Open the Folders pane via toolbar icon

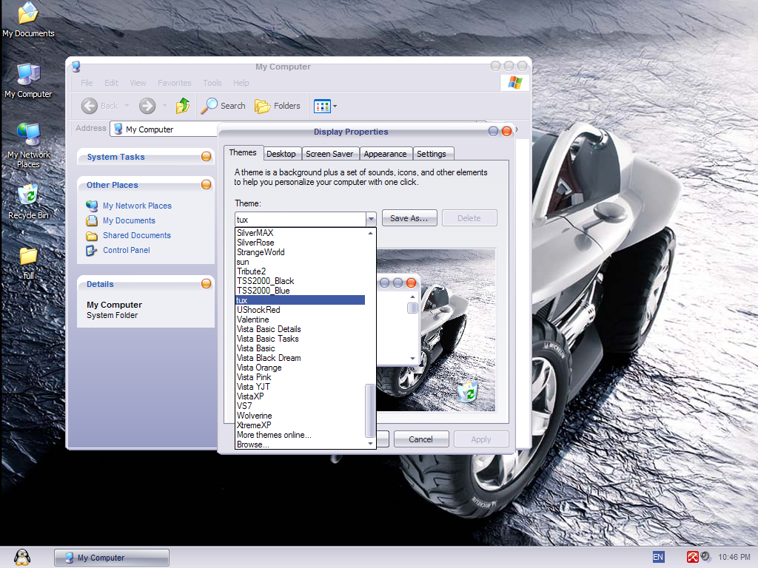coord(263,105)
